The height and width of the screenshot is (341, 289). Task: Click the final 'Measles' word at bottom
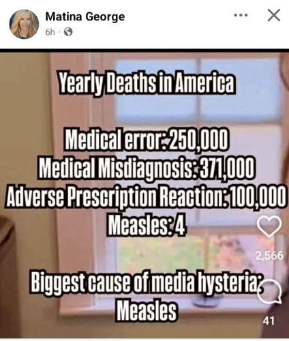click(x=147, y=310)
